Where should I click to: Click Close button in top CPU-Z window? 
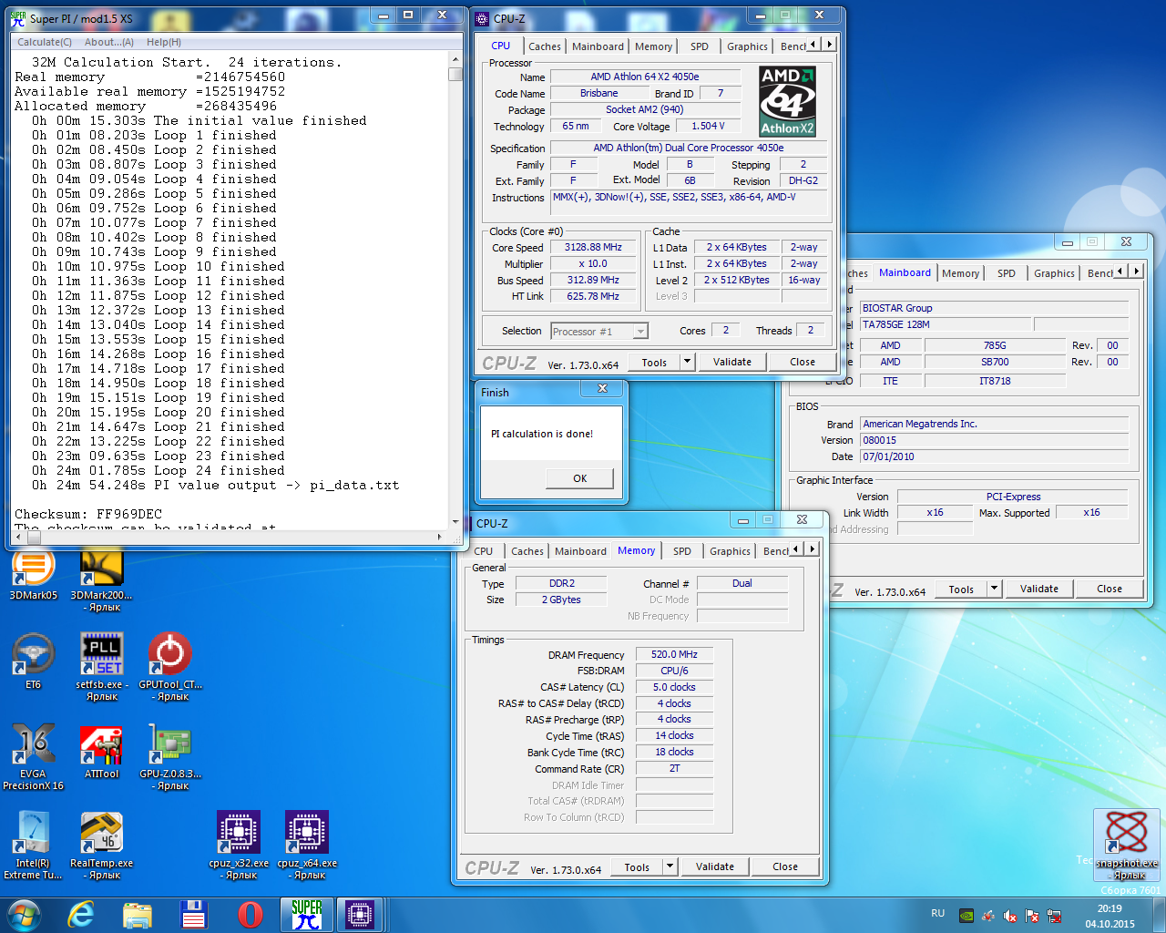[803, 362]
